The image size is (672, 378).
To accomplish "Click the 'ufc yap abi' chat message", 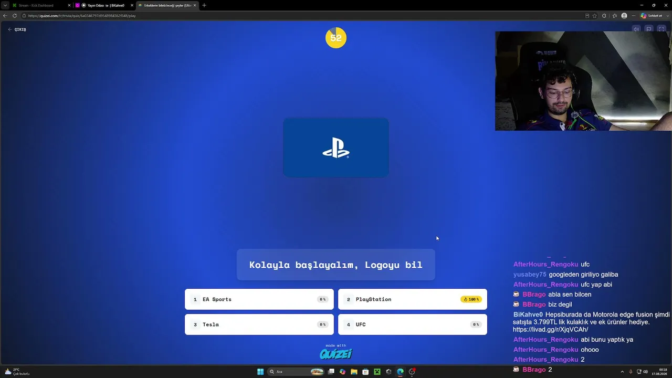I will 596,285.
